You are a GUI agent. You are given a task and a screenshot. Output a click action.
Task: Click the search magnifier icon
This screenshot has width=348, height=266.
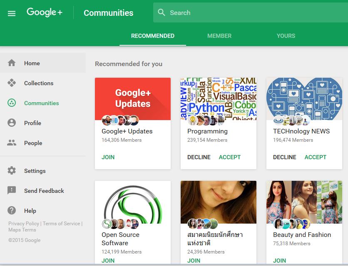click(162, 12)
